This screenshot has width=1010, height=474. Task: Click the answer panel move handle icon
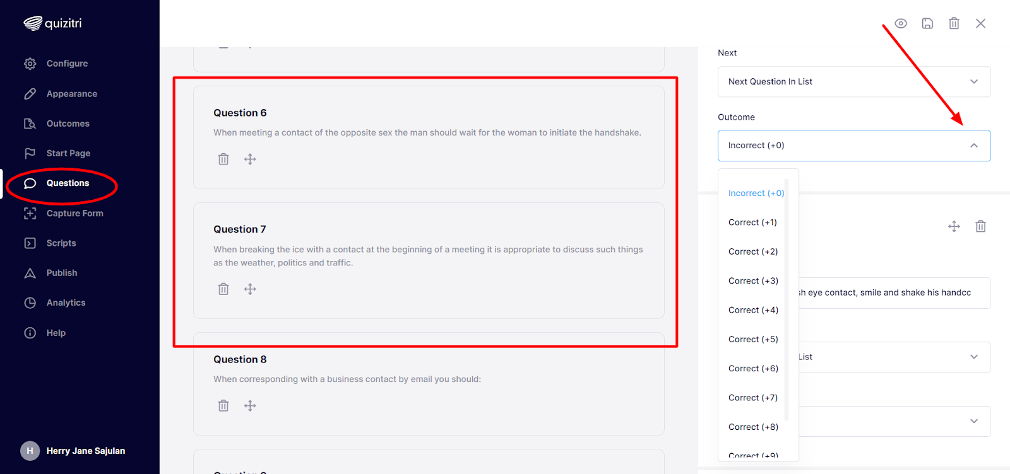coord(954,226)
